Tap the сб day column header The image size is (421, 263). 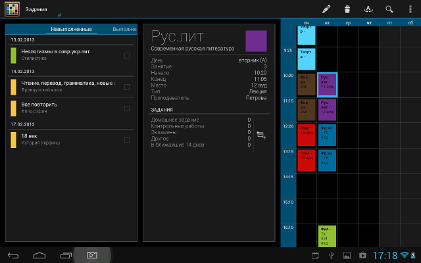[x=410, y=23]
